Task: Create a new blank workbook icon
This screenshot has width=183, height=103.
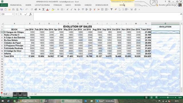Action: 5,9
